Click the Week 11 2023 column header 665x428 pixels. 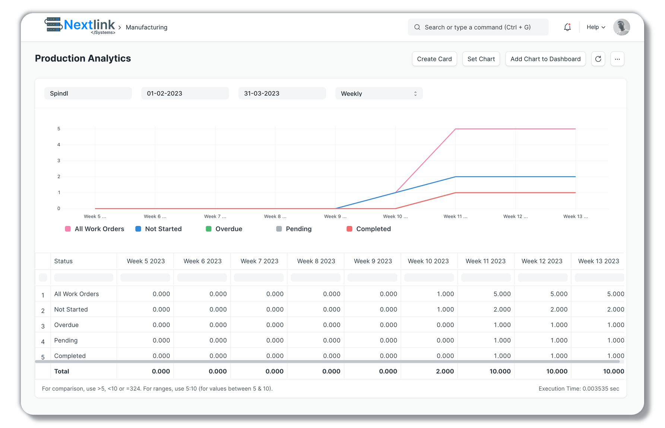click(x=486, y=261)
